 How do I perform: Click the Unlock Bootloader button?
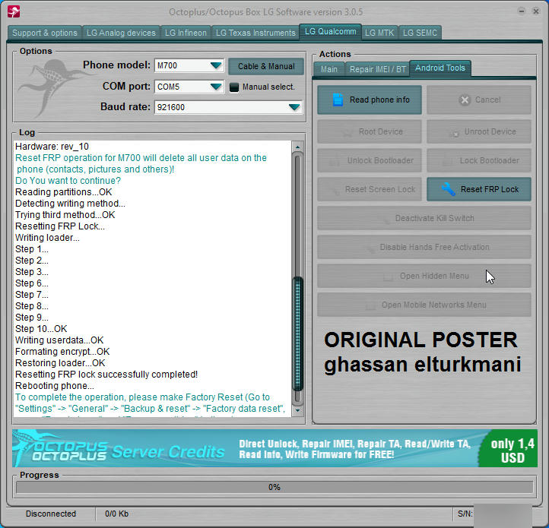coord(370,160)
